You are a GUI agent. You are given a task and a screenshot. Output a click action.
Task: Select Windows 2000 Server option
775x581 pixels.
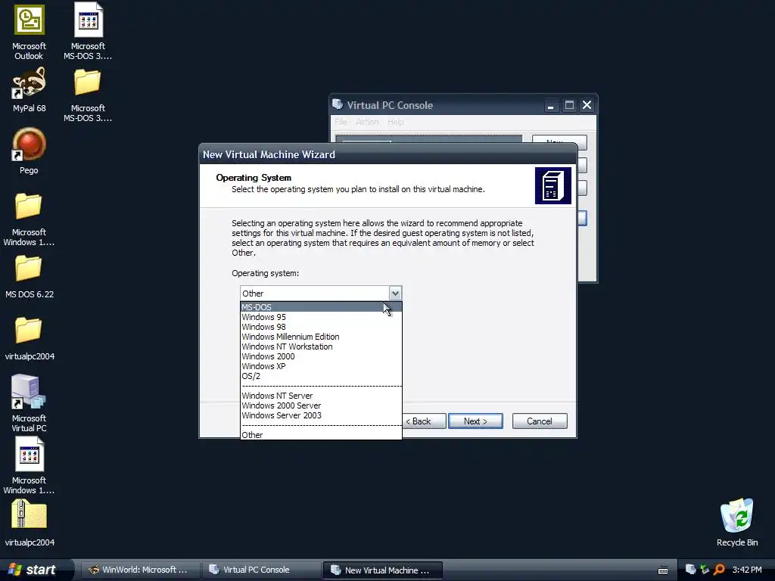click(x=321, y=405)
